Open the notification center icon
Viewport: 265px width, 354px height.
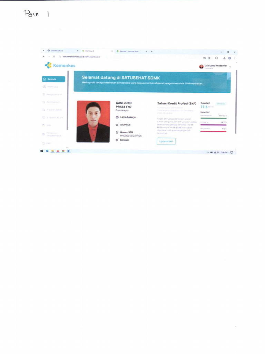pos(232,152)
